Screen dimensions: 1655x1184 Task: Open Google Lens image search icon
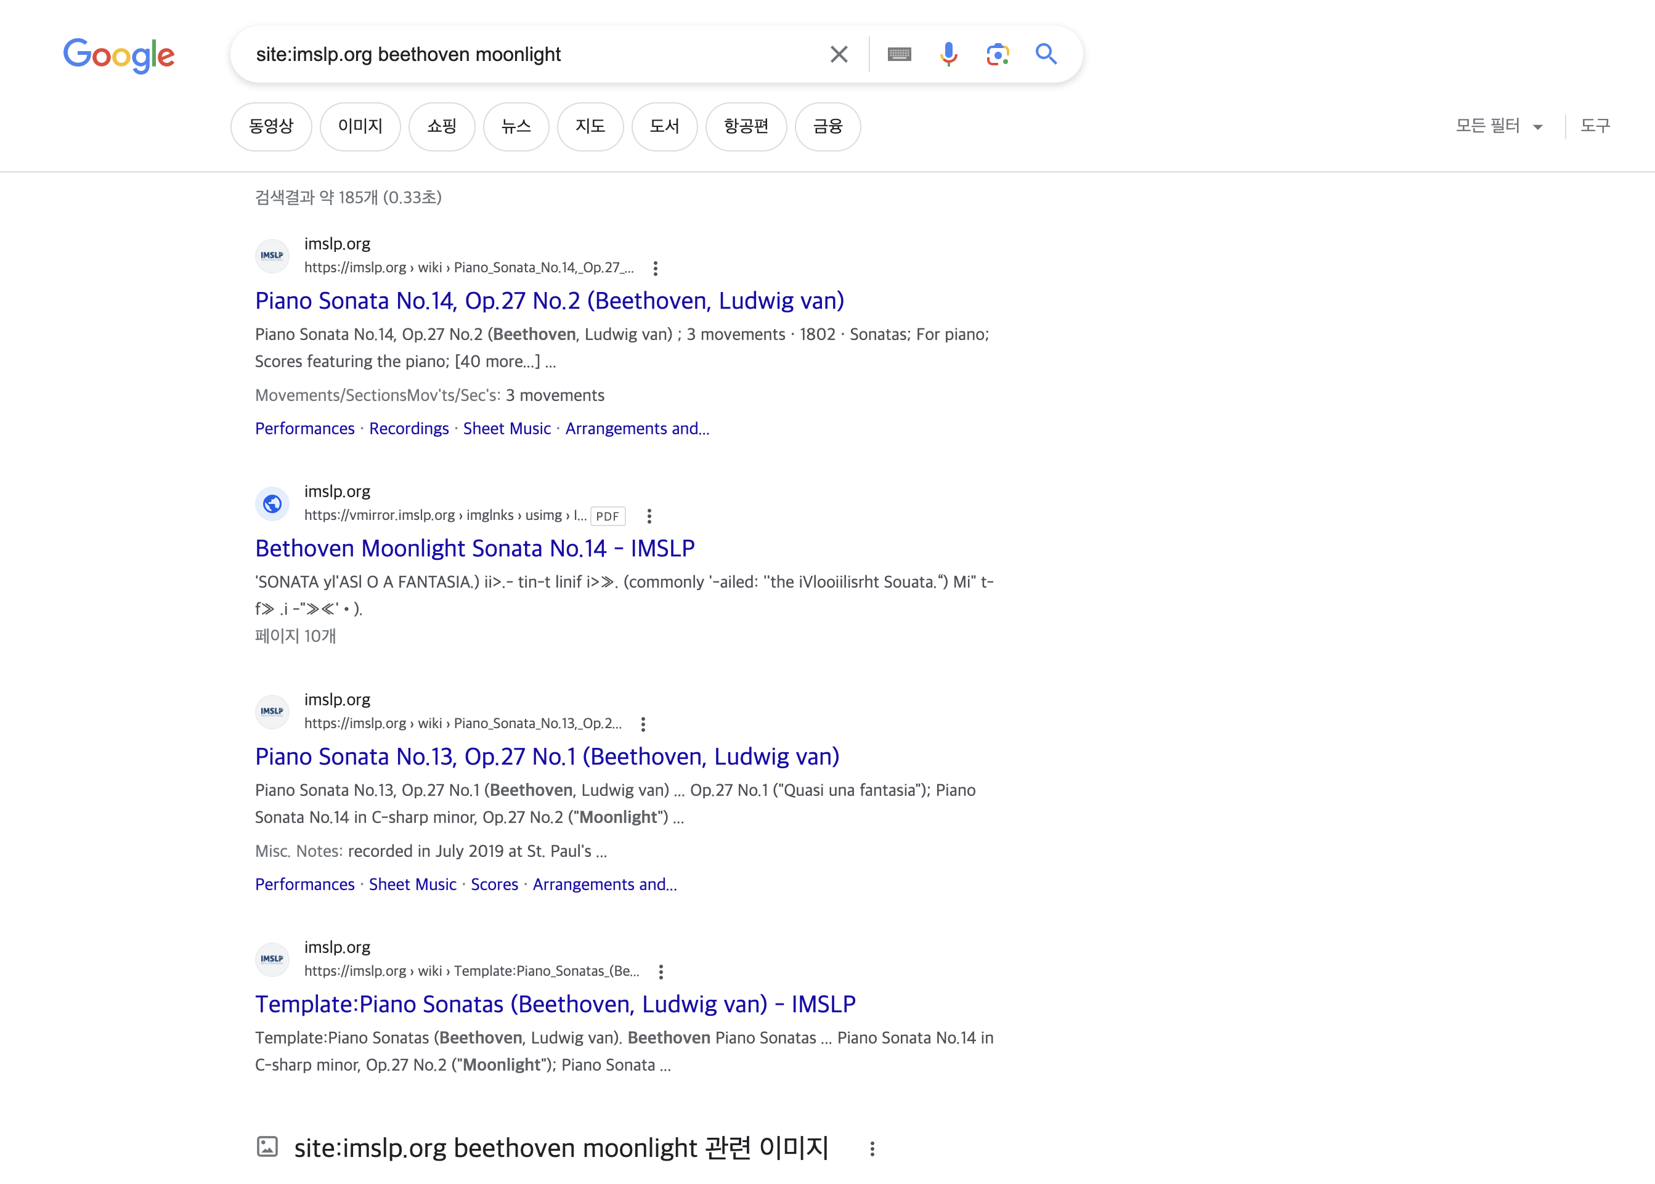tap(998, 54)
